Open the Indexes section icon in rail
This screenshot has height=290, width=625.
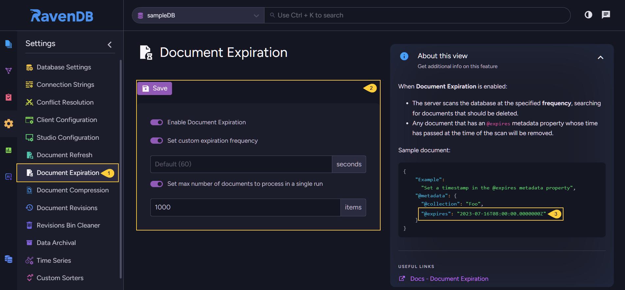(x=9, y=70)
